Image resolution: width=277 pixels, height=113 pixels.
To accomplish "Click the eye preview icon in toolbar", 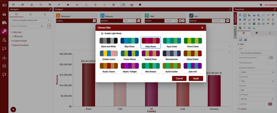I will pos(77,5).
